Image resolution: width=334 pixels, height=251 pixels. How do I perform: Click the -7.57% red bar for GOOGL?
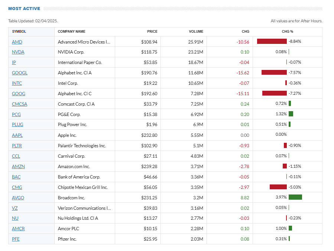coord(274,73)
